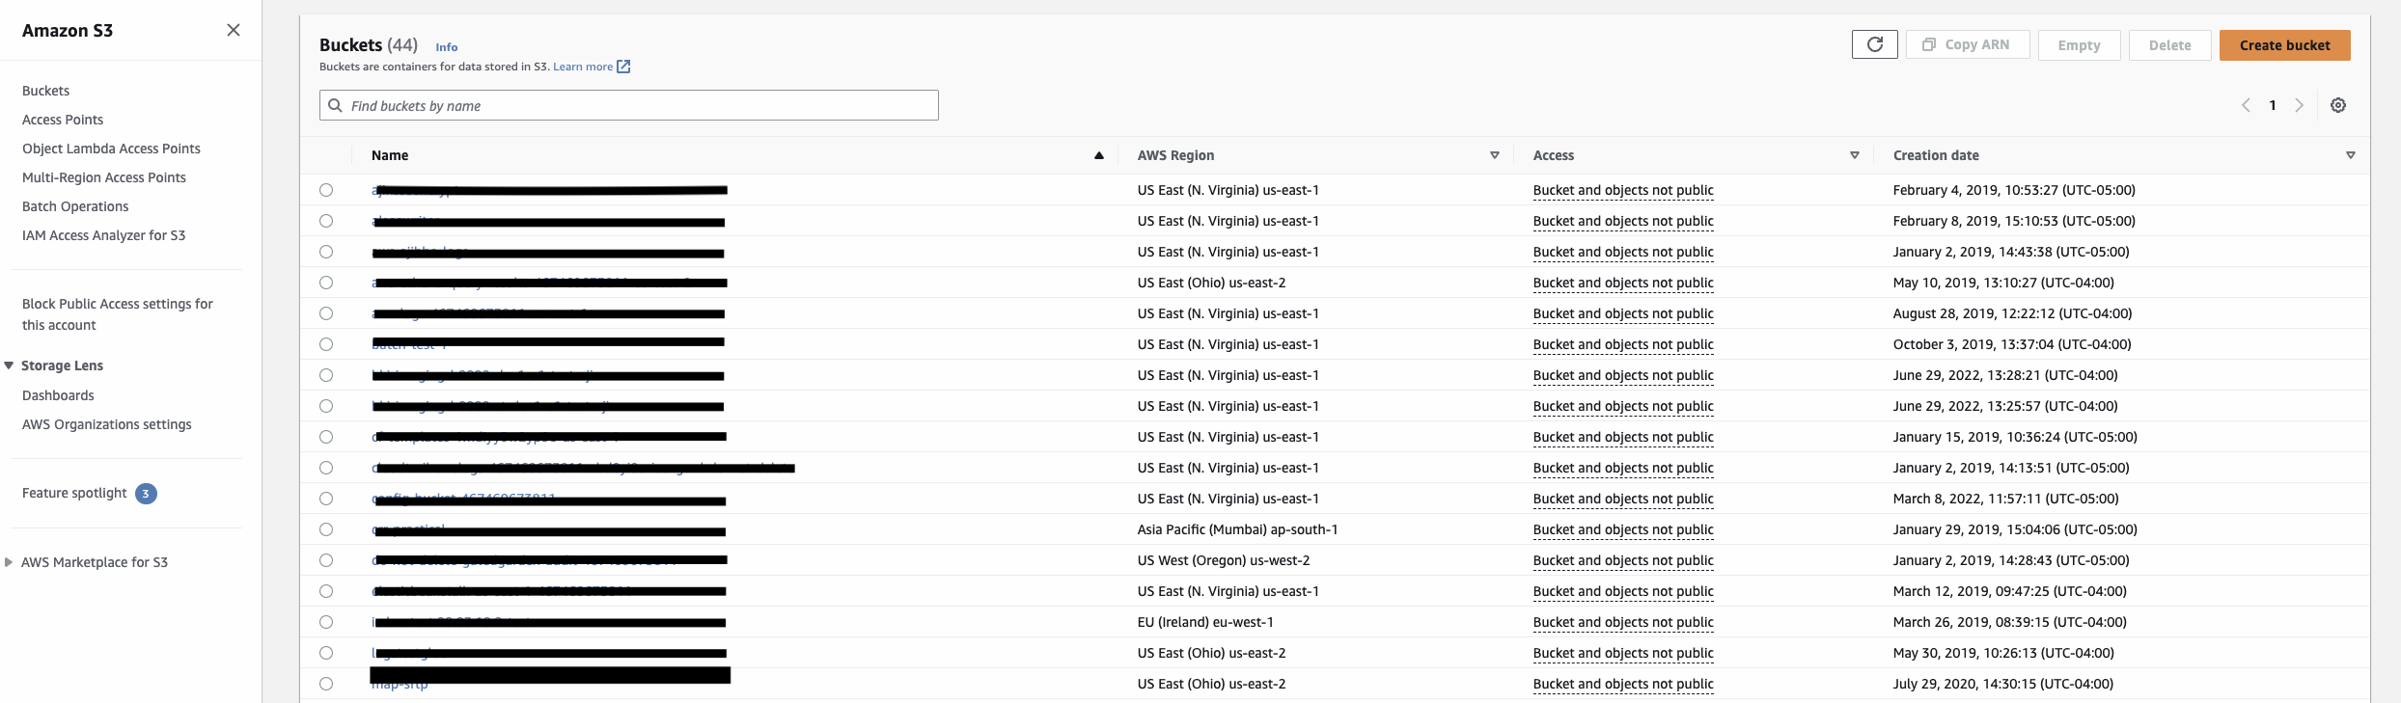Open Block Public Access settings for this account
Screen dimensions: 2401x703
point(118,314)
